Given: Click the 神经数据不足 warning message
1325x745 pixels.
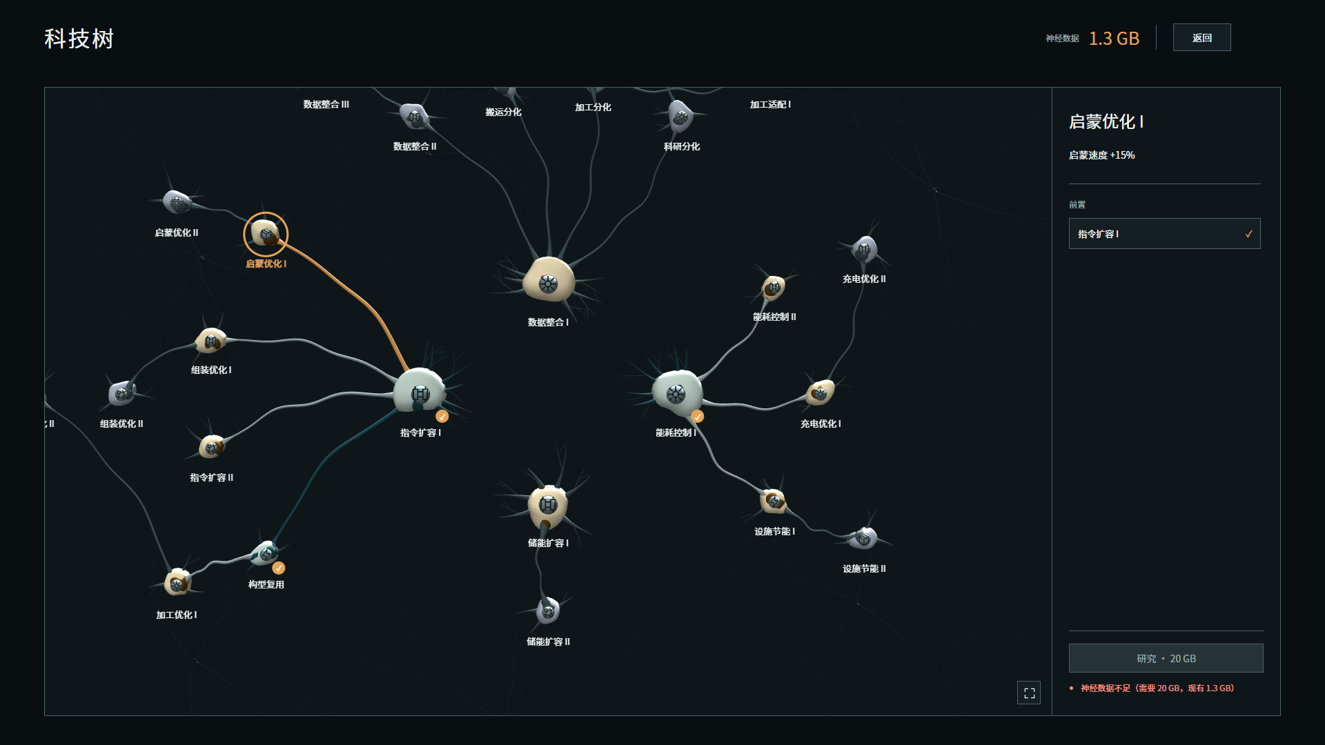Looking at the screenshot, I should point(1157,688).
